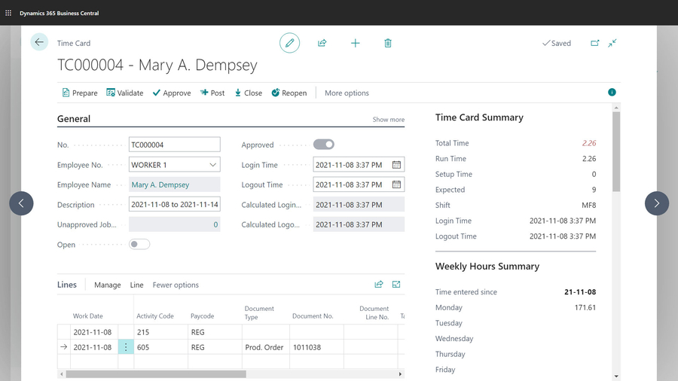This screenshot has height=381, width=678.
Task: Go to next record with right chevron
Action: point(656,203)
